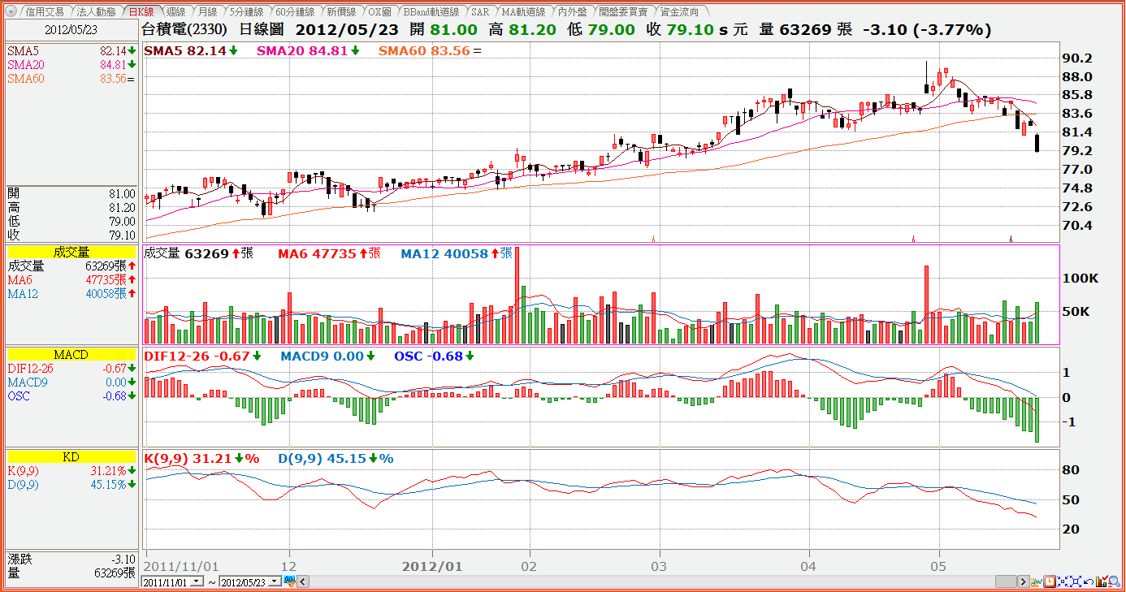Open the start date 2011/11/01 dropdown
This screenshot has width=1126, height=592.
196,581
